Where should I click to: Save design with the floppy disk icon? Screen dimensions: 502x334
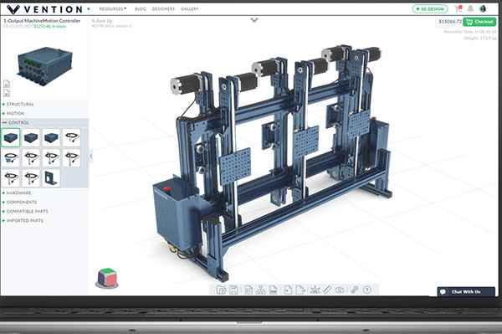coord(233,290)
